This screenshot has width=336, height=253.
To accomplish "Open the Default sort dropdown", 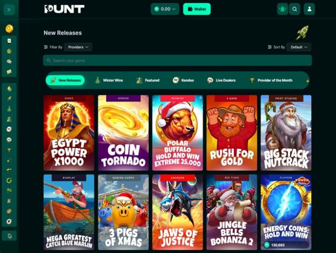I will tap(299, 47).
